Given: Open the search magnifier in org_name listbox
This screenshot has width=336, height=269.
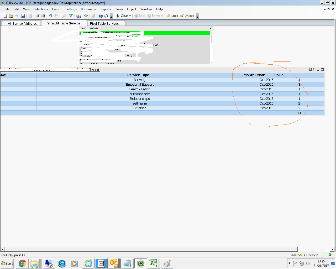Looking at the screenshot, I should (x=211, y=28).
